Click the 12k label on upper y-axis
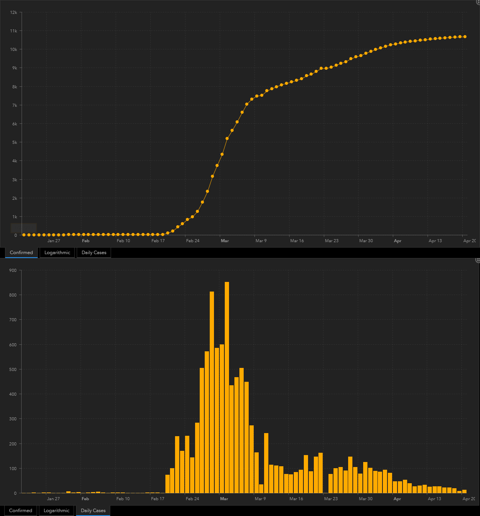The height and width of the screenshot is (516, 480). click(13, 12)
